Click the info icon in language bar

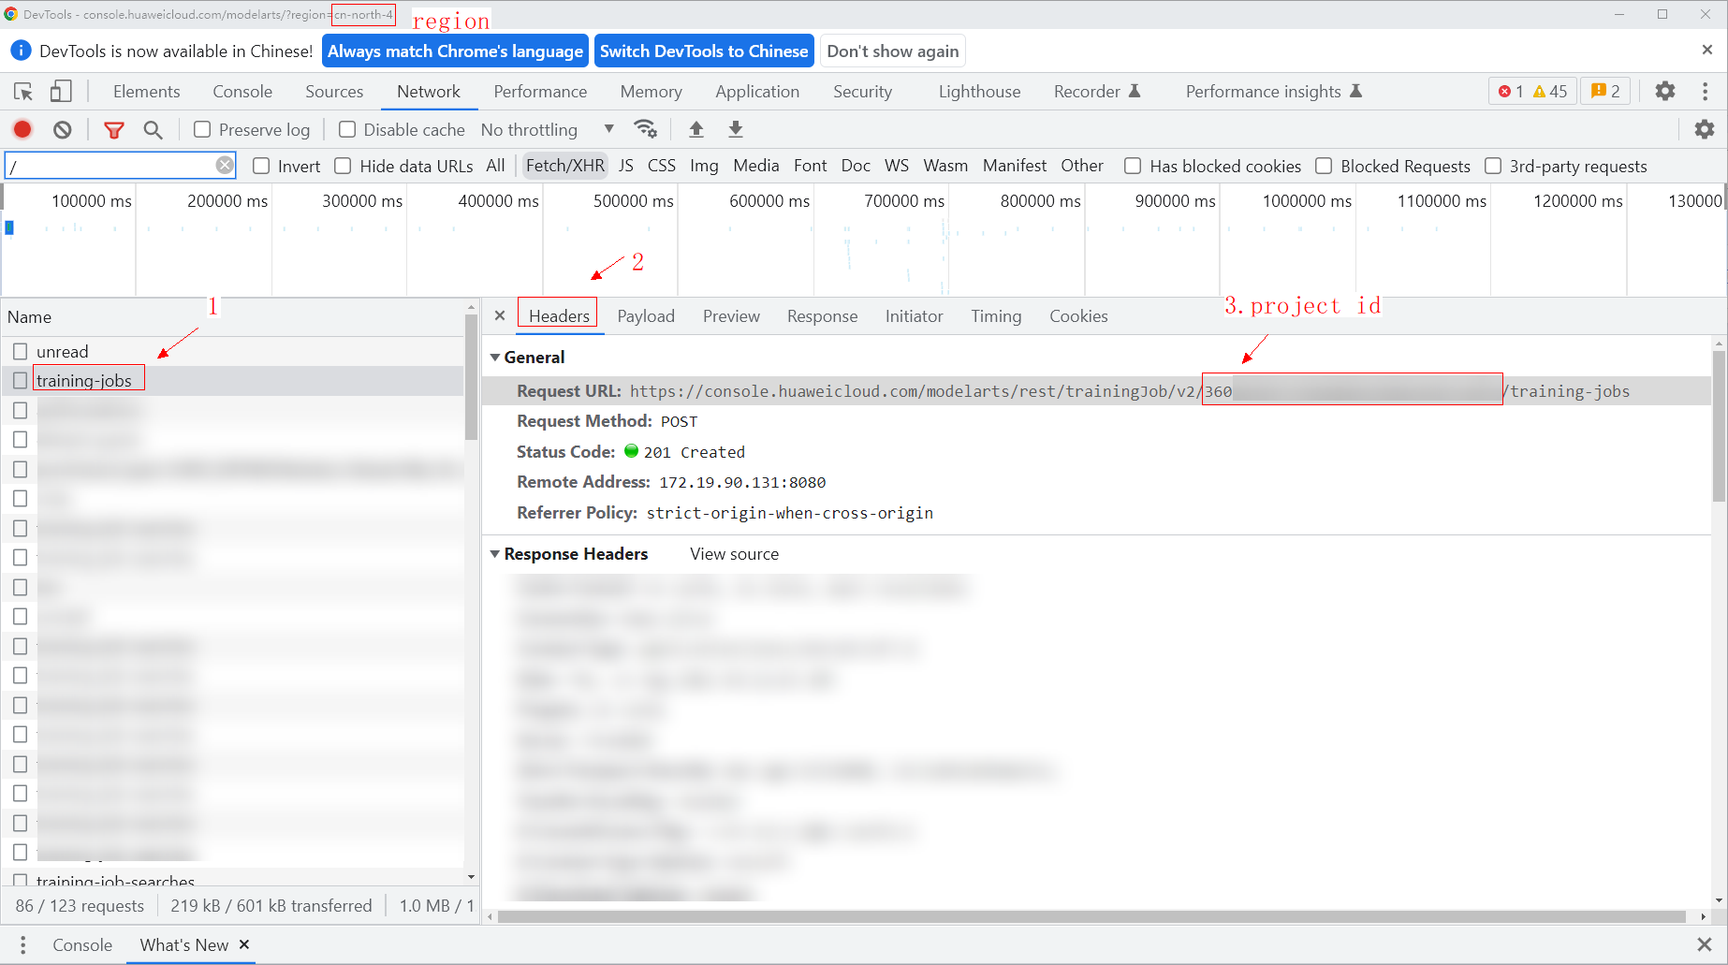pos(21,51)
